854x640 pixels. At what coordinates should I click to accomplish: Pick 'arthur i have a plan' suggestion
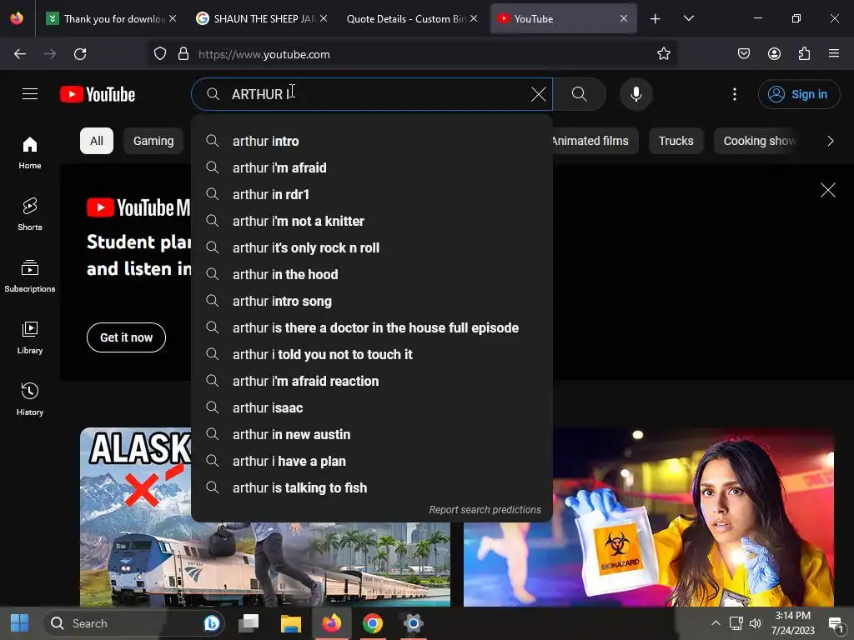[372, 461]
